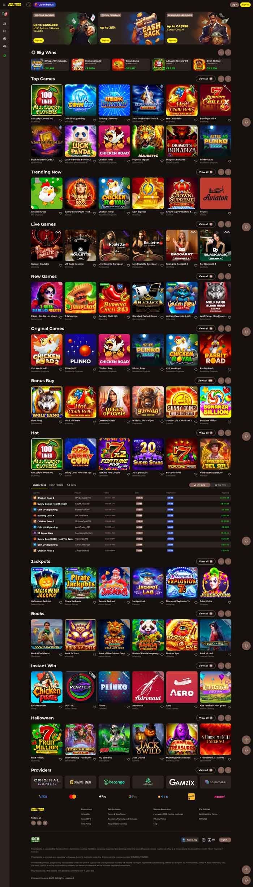Switch feed to Live bets

point(200,485)
